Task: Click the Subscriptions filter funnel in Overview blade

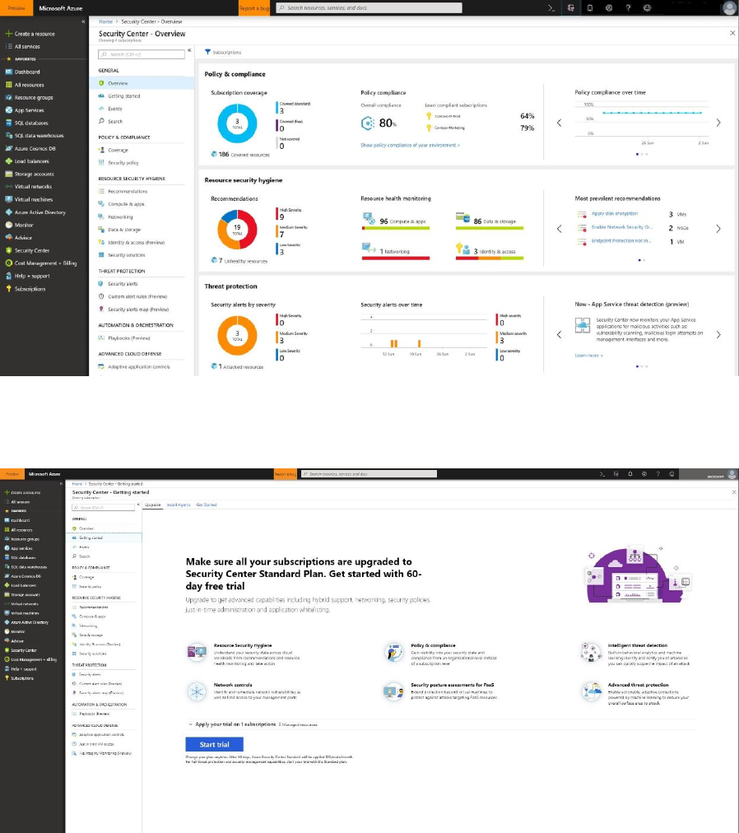Action: pos(207,52)
